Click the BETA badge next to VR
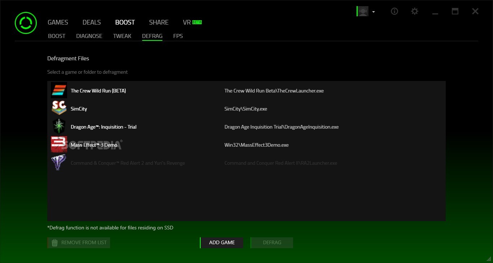The width and height of the screenshot is (493, 263). [x=197, y=22]
